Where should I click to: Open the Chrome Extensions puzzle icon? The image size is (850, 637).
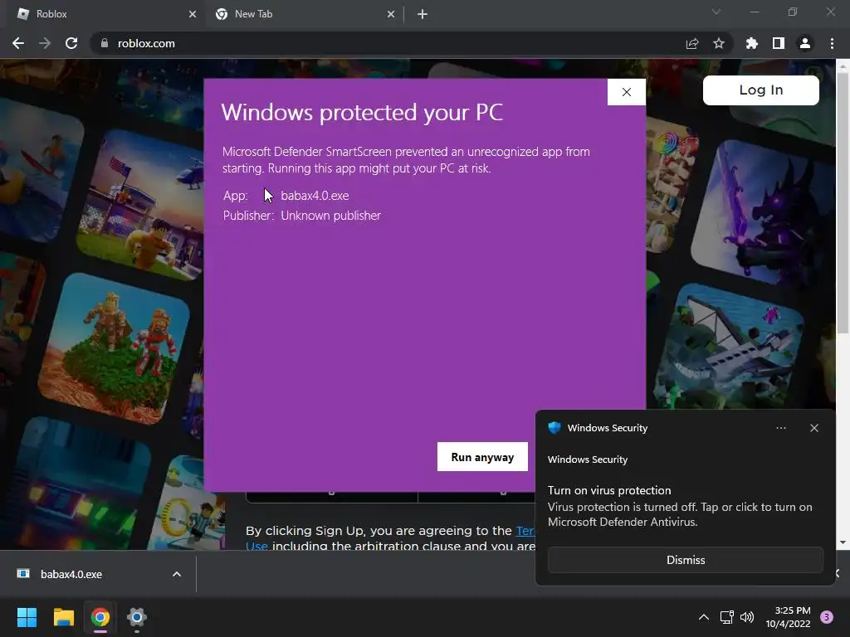[752, 43]
